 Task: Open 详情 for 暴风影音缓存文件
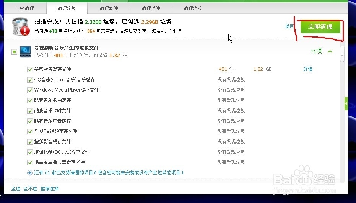tap(308, 69)
